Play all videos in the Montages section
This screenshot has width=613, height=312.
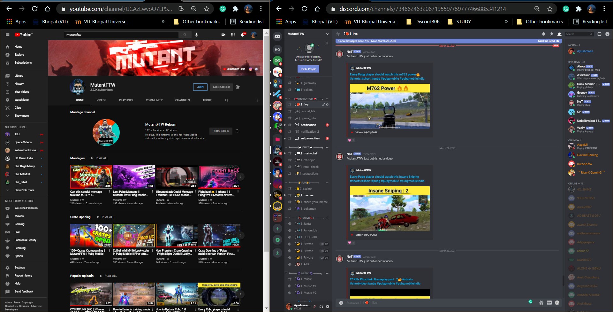pyautogui.click(x=99, y=158)
